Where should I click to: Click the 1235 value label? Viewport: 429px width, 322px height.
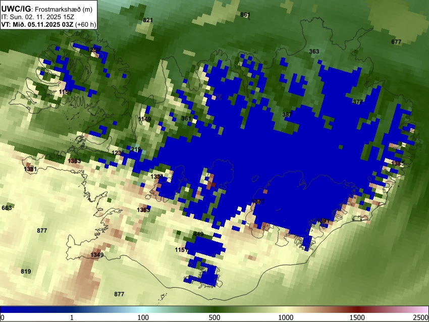click(119, 153)
